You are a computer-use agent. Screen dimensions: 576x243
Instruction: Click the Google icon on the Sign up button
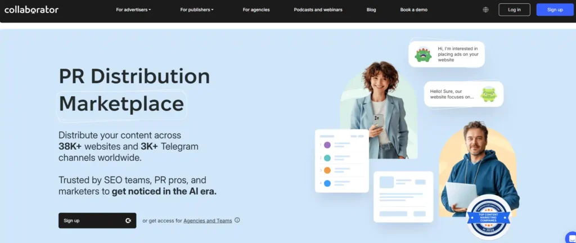(x=128, y=220)
